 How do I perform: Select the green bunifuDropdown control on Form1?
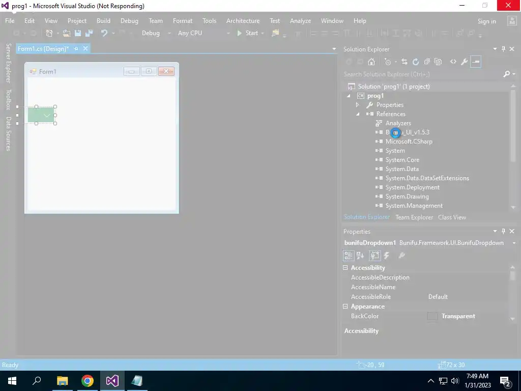coord(42,115)
